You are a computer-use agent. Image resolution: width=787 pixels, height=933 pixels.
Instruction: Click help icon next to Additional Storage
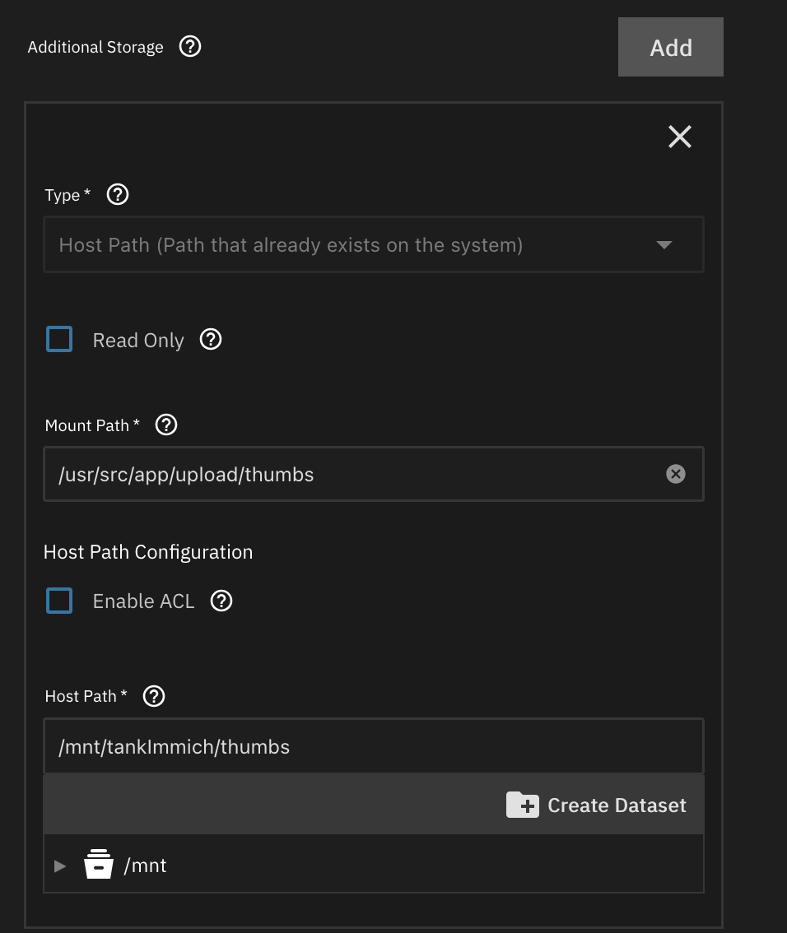tap(190, 47)
